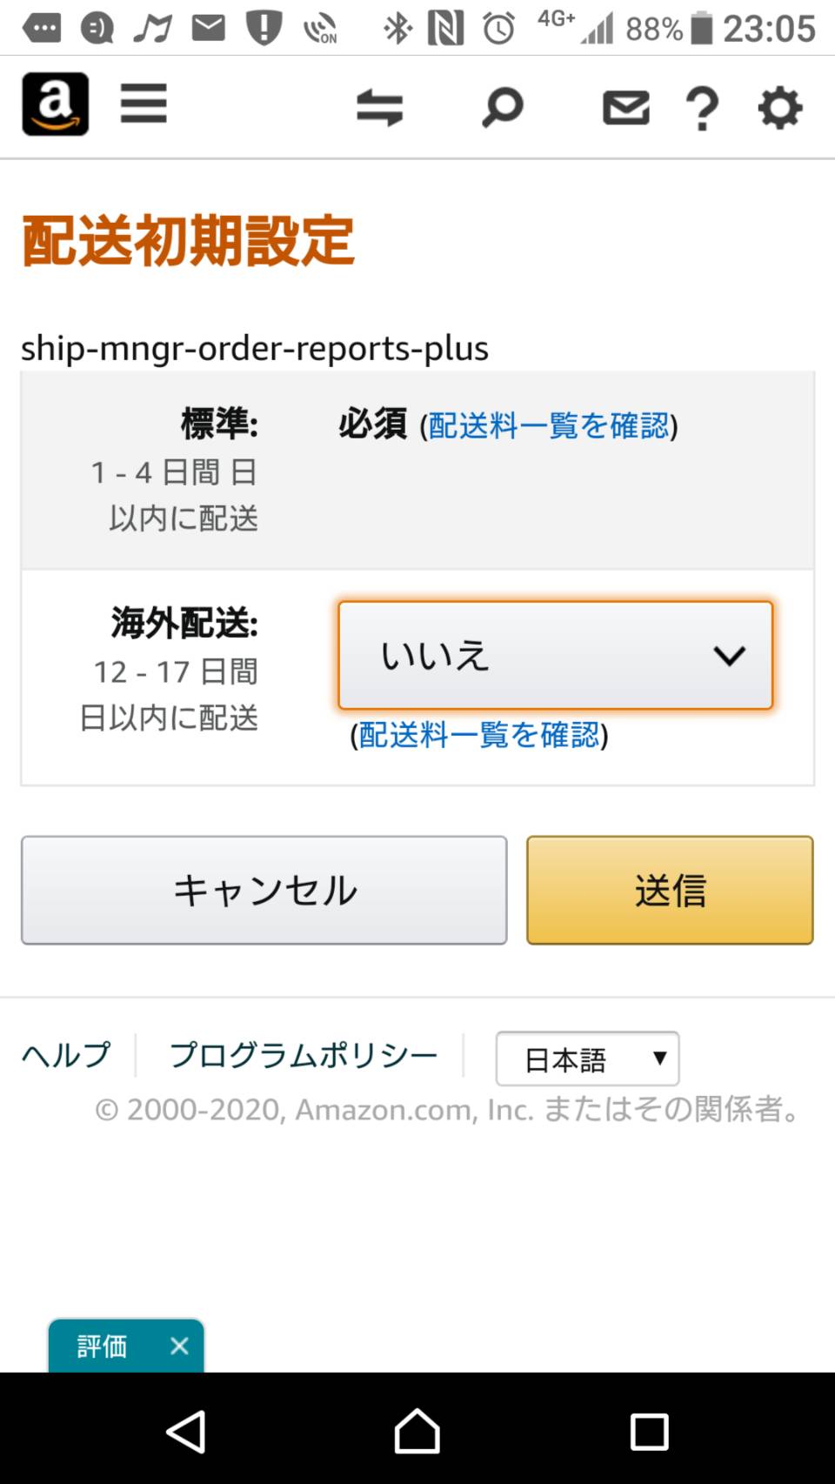This screenshot has width=835, height=1484.
Task: Open settings via the gear icon
Action: click(780, 108)
